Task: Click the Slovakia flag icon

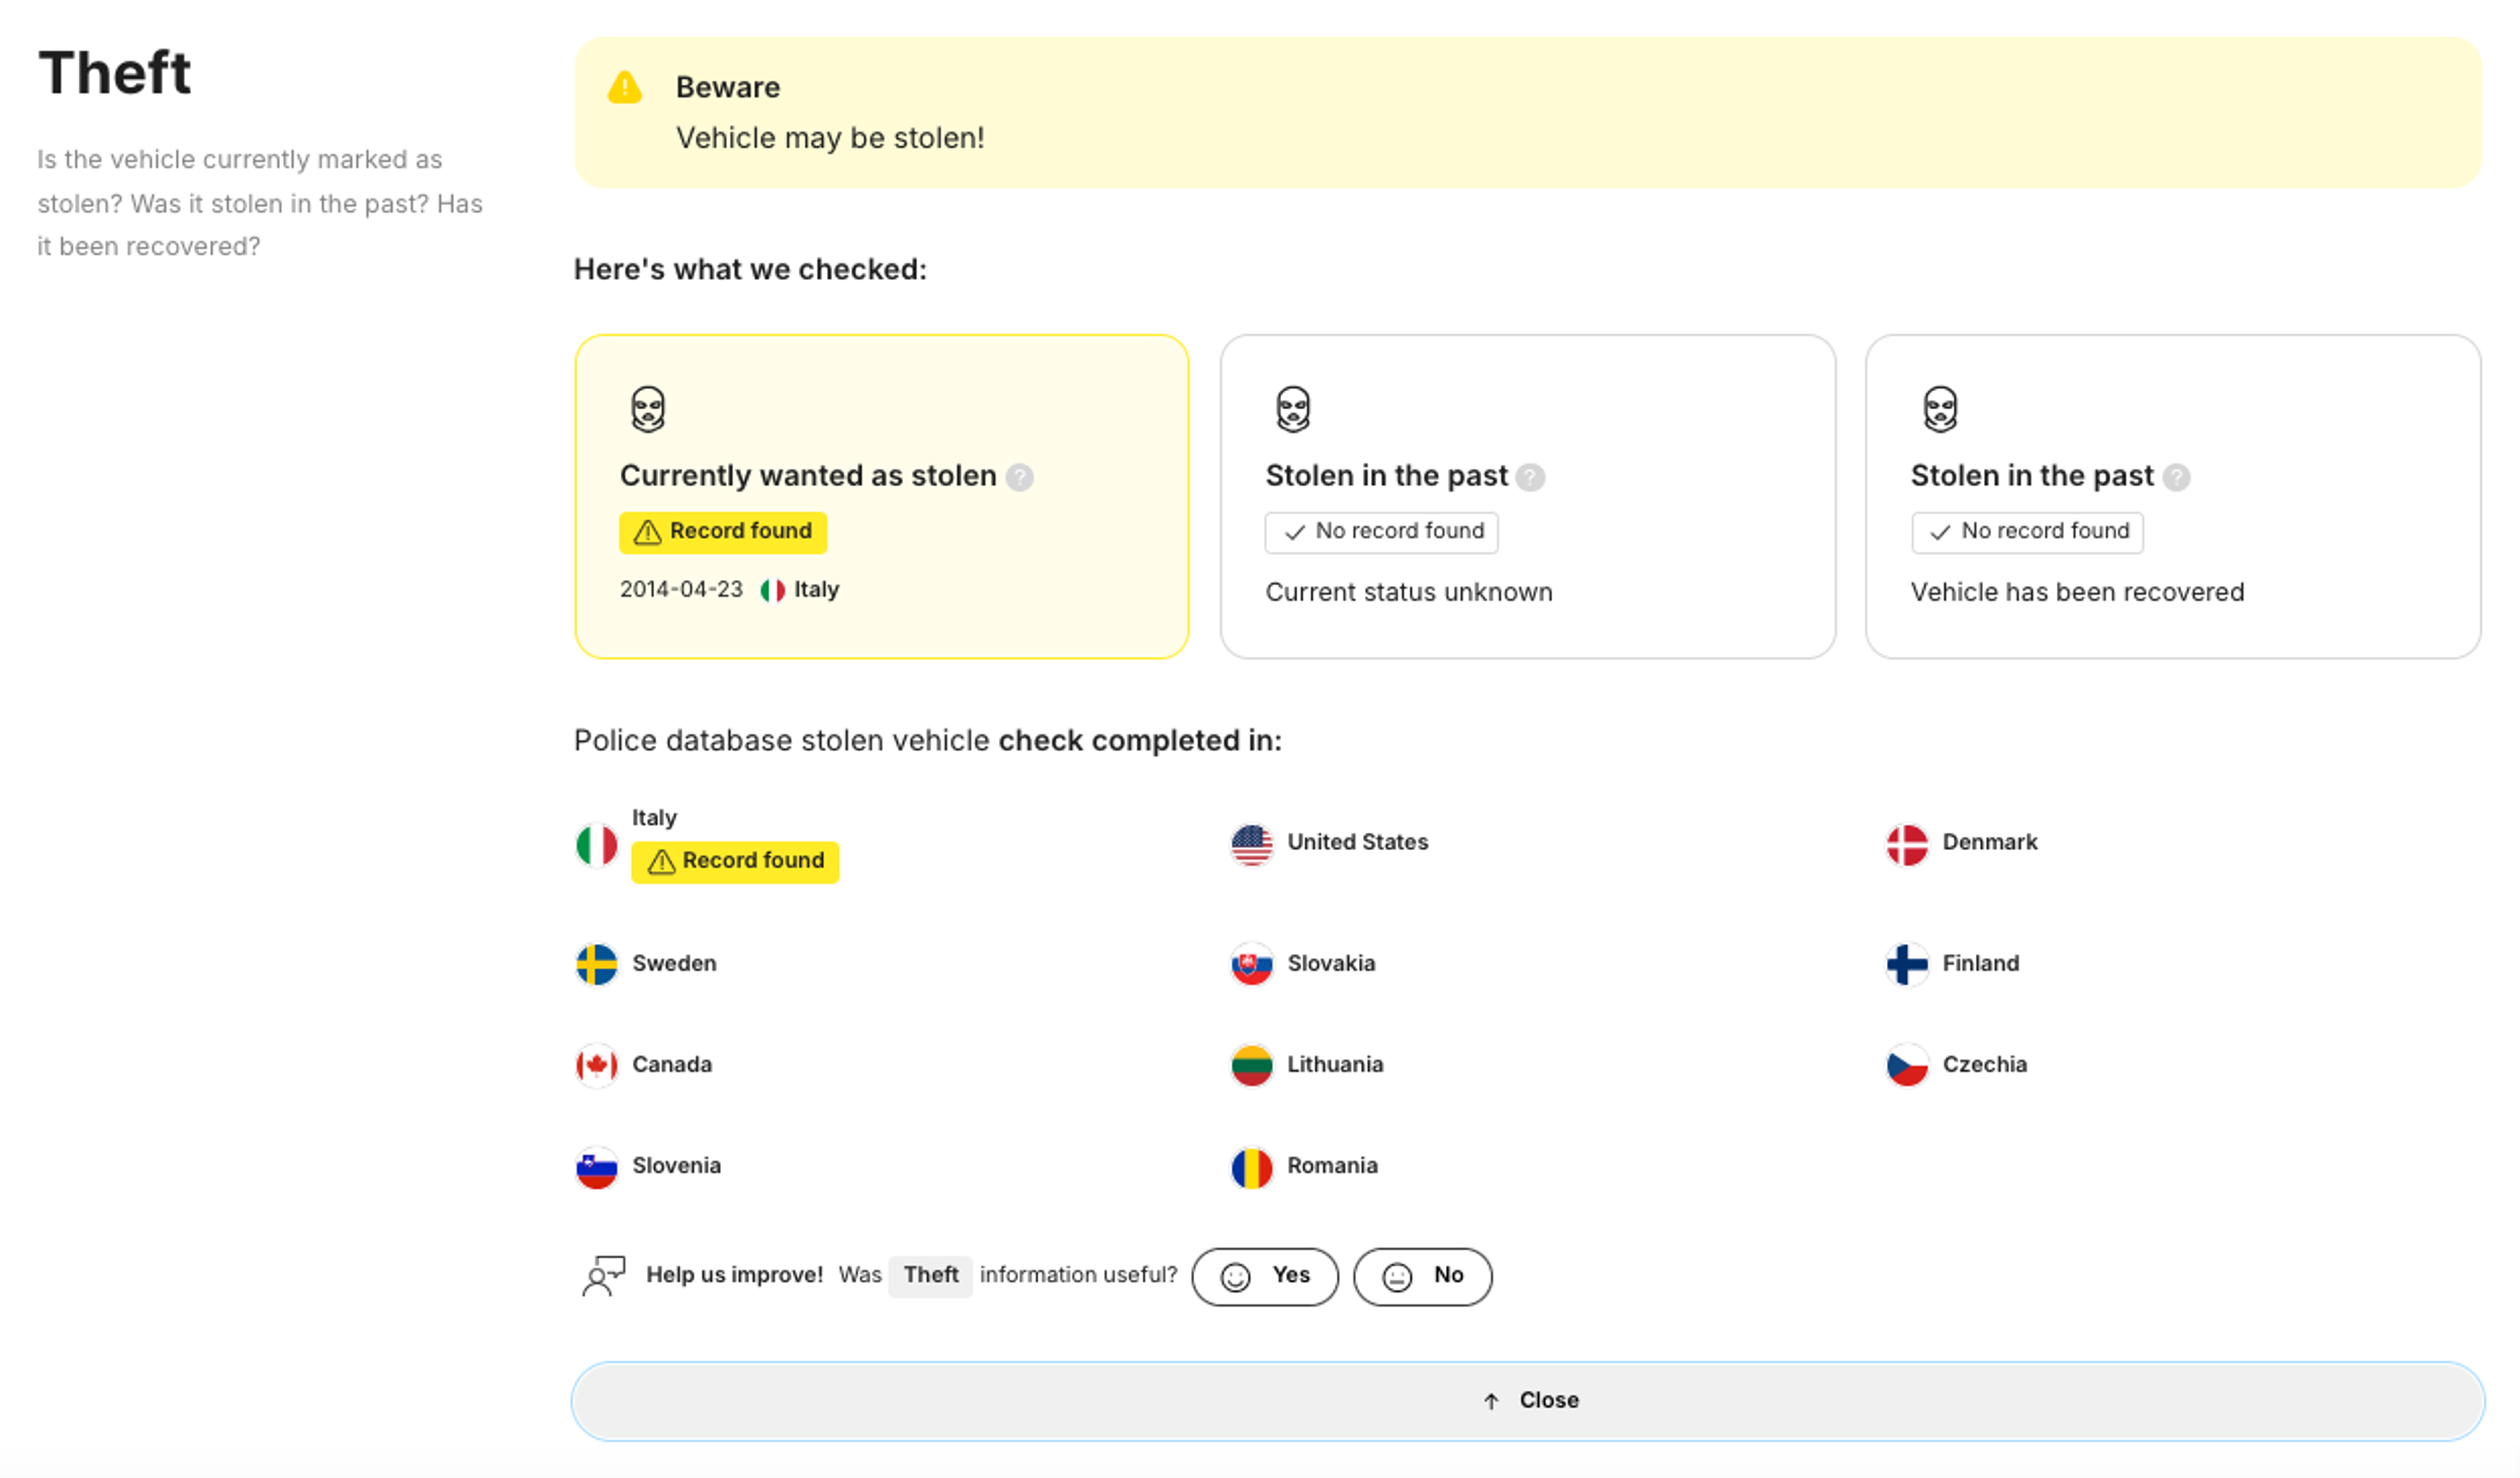Action: [x=1251, y=964]
